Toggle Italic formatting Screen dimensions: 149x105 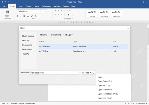click(x=21, y=16)
